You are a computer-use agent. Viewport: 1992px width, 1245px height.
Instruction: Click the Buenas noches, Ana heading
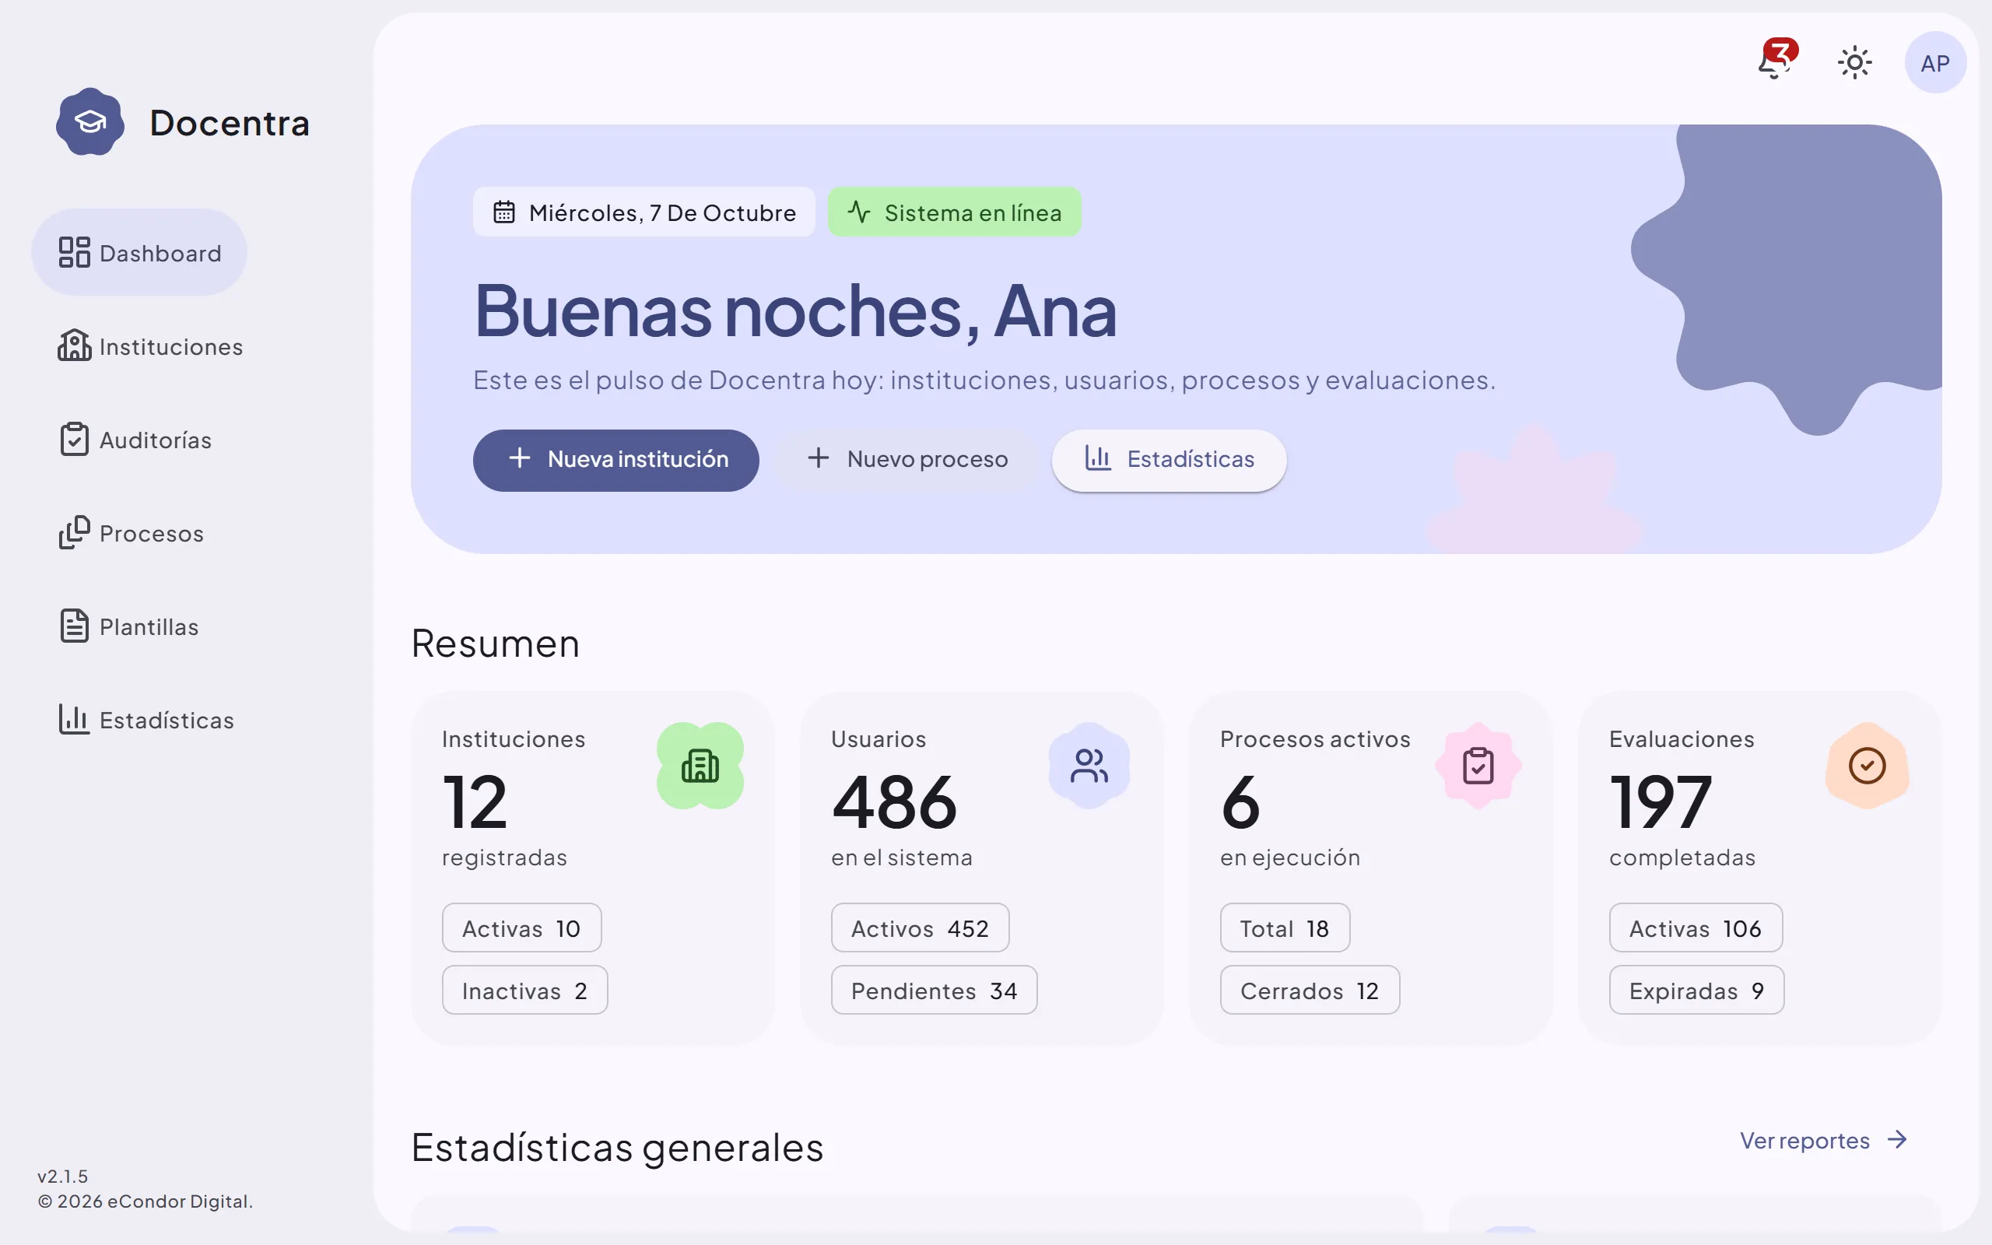pyautogui.click(x=795, y=310)
